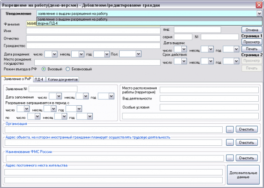Click browse button for Наименование ФМС России
The image size is (264, 188).
229,158
